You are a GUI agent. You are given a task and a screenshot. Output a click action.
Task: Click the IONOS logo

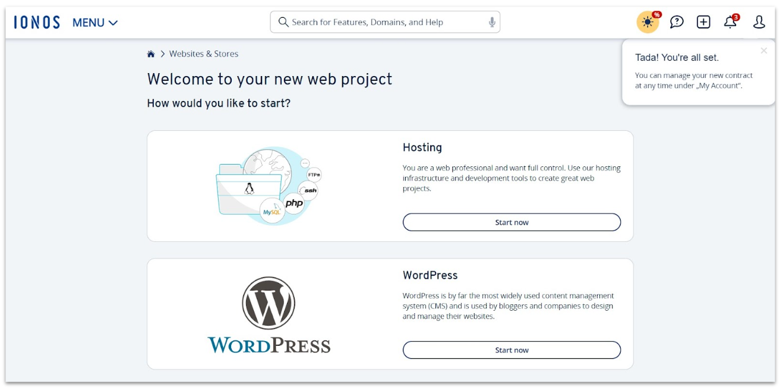[37, 23]
